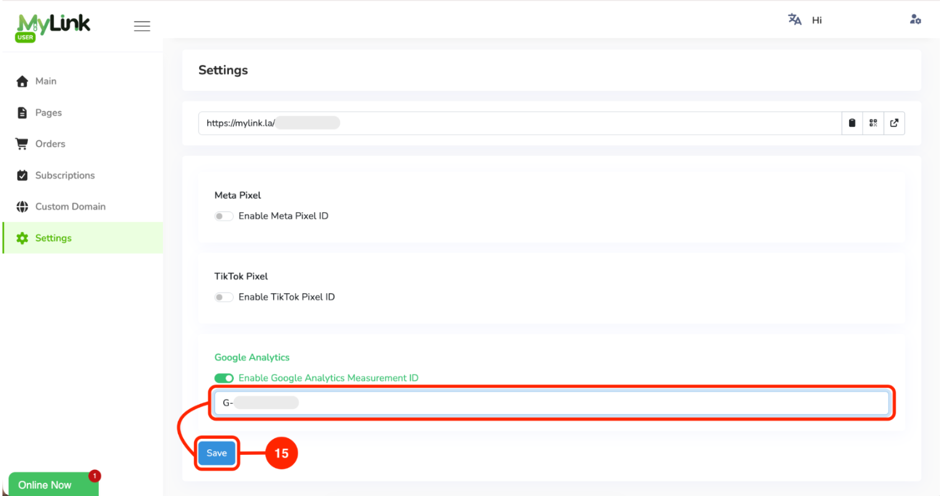Click the blue Save button
This screenshot has height=496, width=940.
[216, 453]
